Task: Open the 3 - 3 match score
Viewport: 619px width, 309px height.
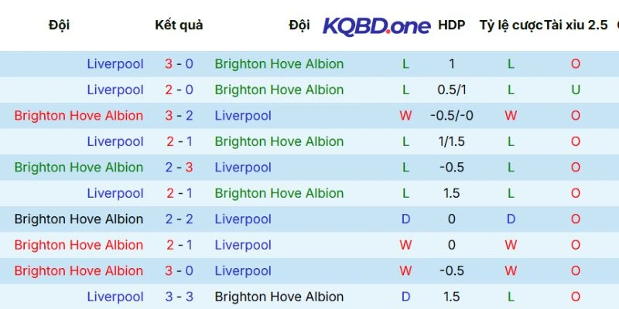Action: coord(179,297)
